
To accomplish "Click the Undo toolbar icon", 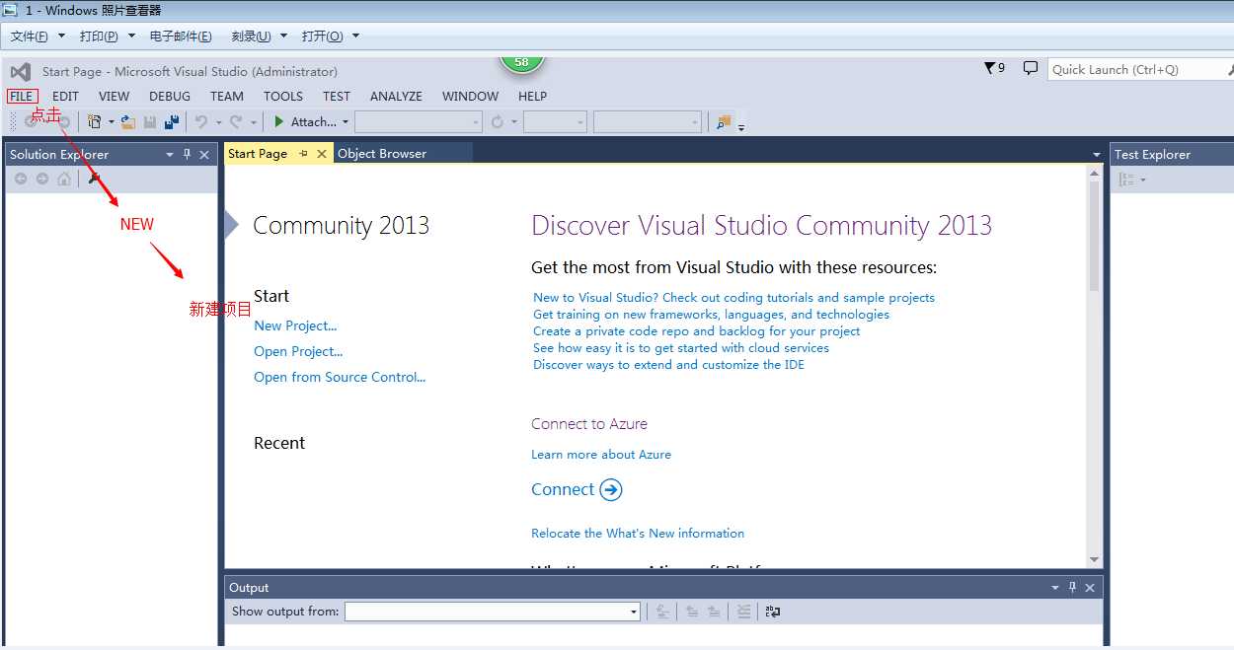I will (x=201, y=121).
